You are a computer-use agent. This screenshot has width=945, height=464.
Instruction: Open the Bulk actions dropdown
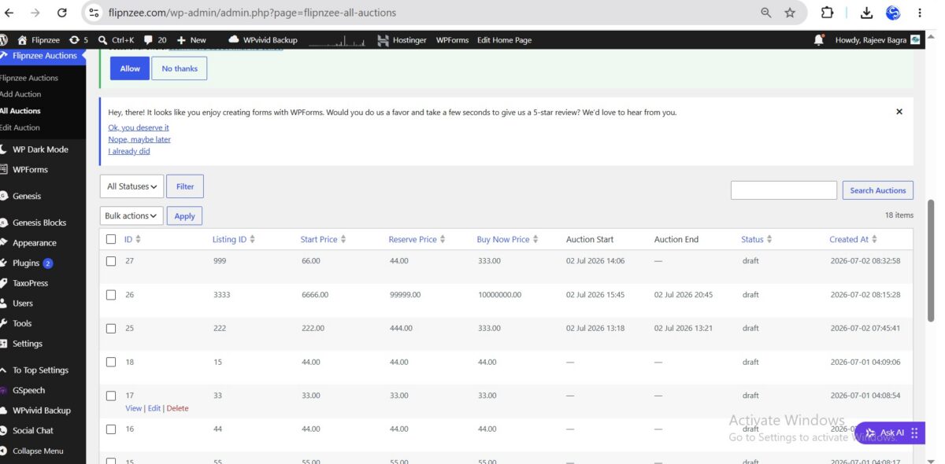point(132,215)
